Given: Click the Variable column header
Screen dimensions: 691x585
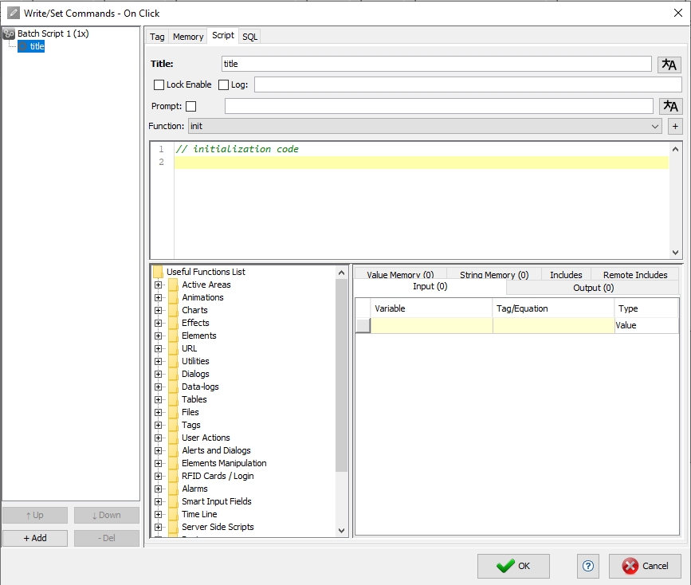Looking at the screenshot, I should click(x=431, y=308).
